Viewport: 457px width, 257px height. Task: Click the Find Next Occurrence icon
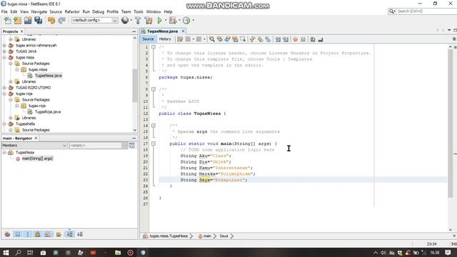coord(227,39)
